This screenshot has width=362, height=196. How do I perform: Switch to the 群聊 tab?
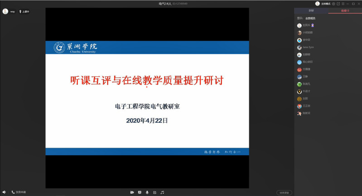311,10
